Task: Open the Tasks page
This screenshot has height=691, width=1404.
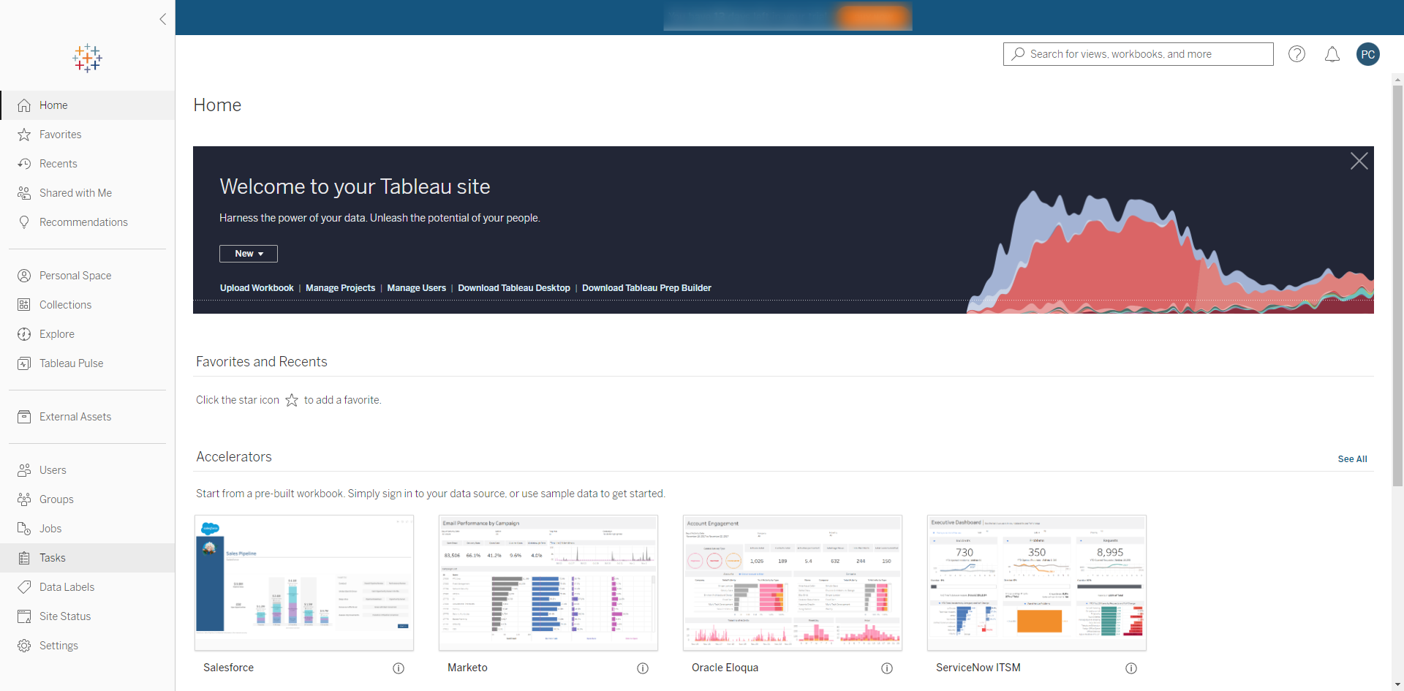Action: click(88, 558)
